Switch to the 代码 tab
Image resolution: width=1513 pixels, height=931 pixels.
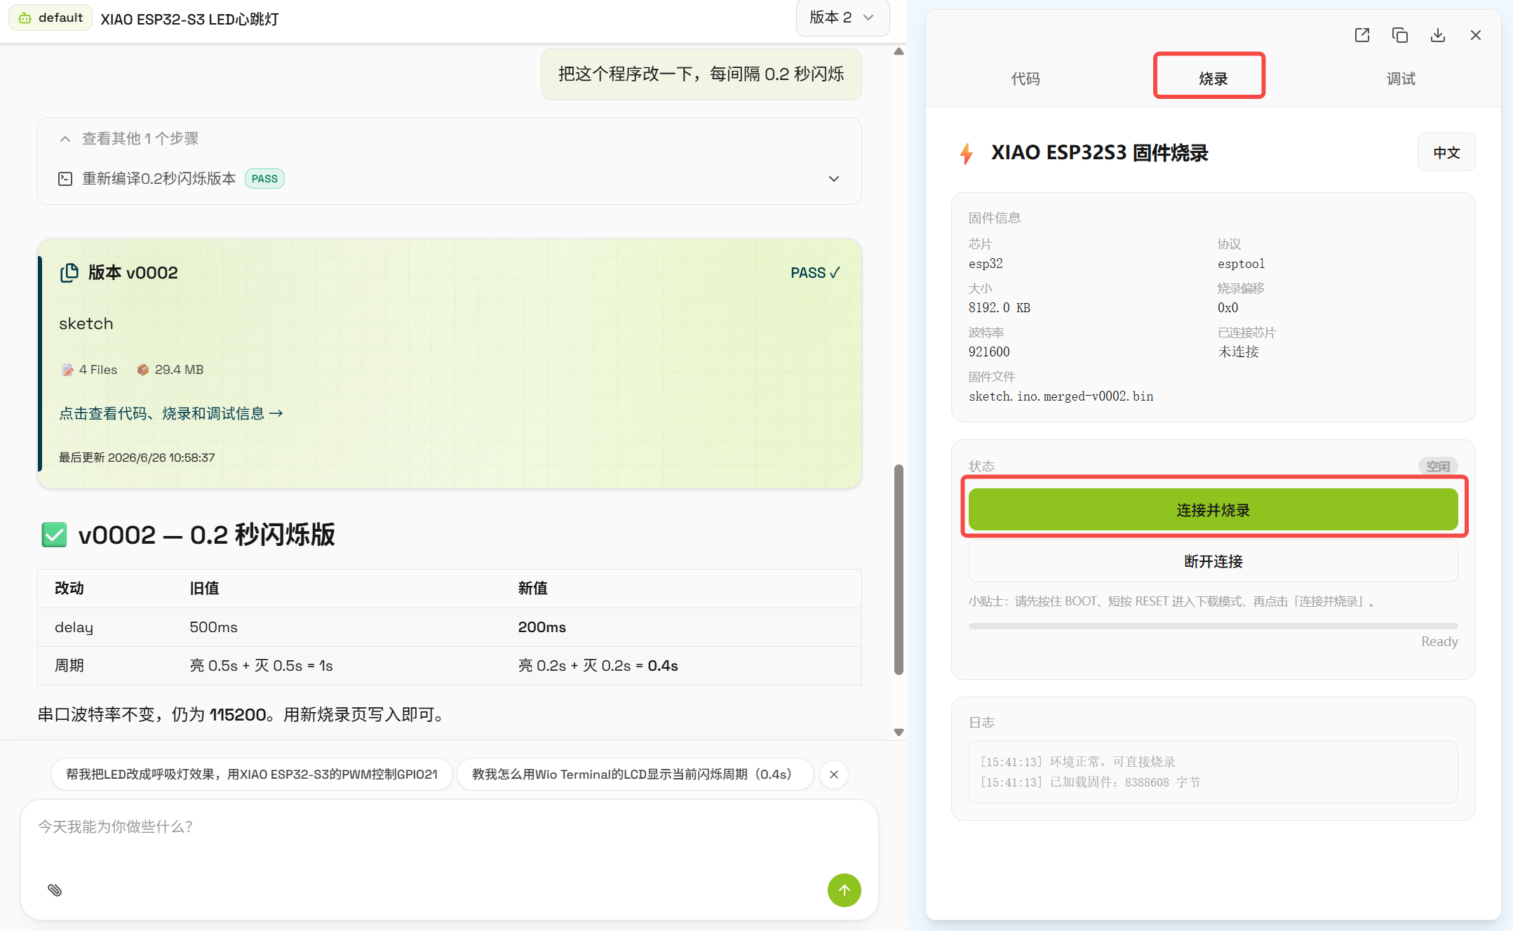click(x=1026, y=79)
